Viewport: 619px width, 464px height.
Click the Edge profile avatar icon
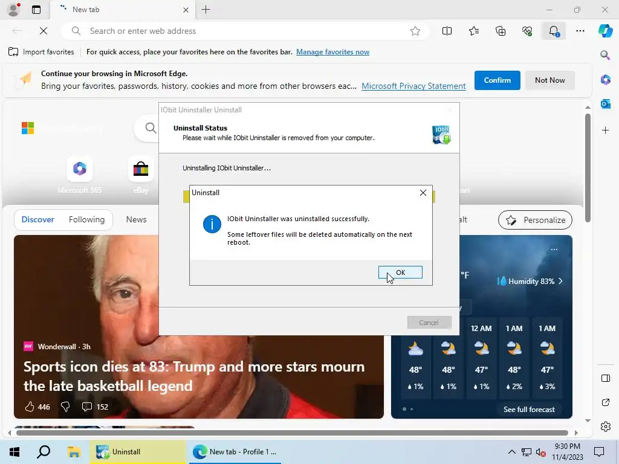[x=14, y=10]
